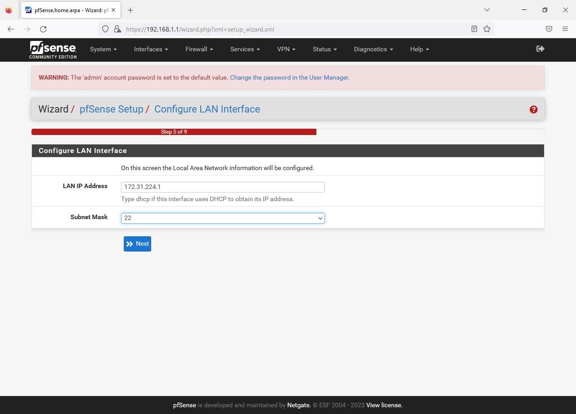The image size is (576, 414).
Task: Click the Wizard breadcrumb text
Action: tap(53, 109)
